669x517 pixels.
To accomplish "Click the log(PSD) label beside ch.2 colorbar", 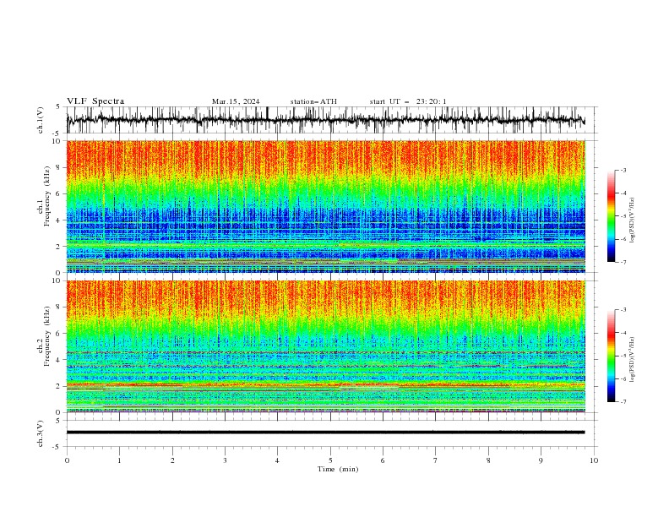I will tap(633, 359).
